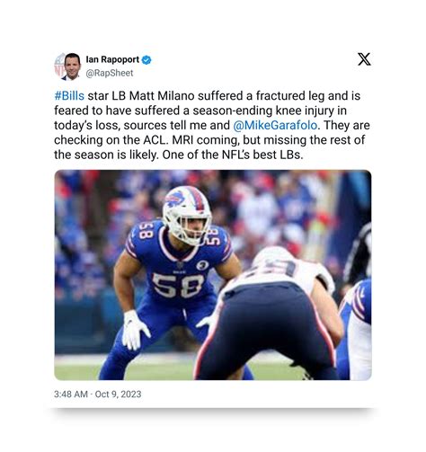Viewport: 426px width, 452px height.
Task: Click the Oct 9, 2023 date
Action: click(118, 394)
